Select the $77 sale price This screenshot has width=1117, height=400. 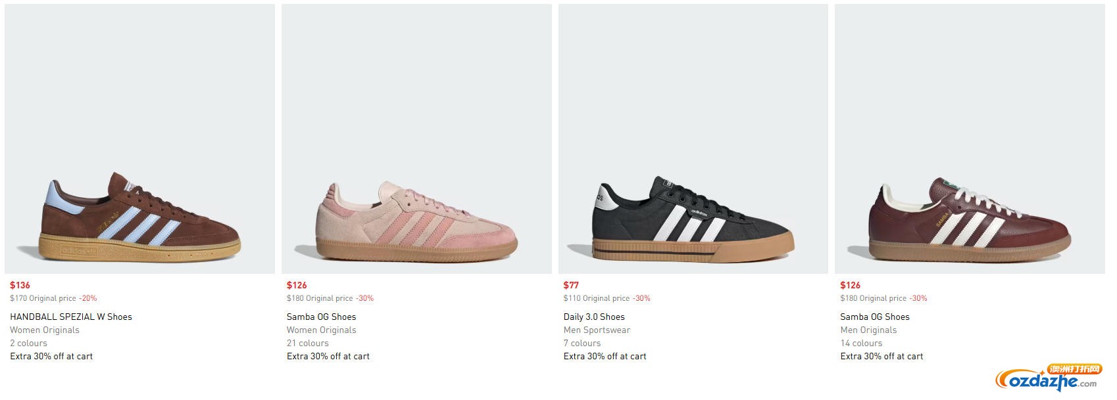pyautogui.click(x=571, y=285)
